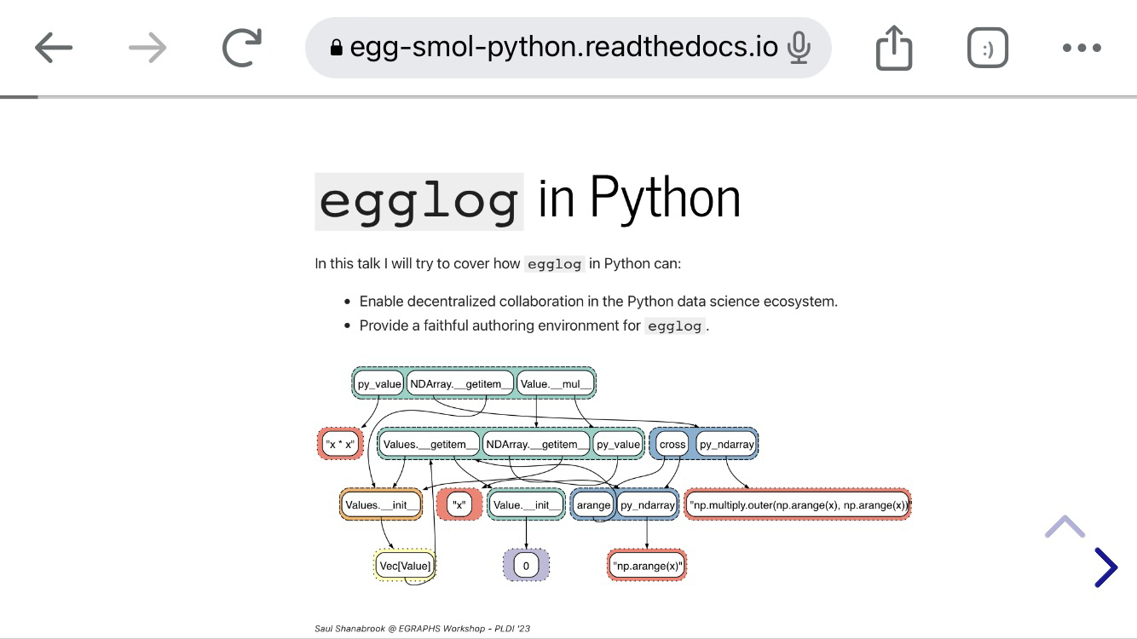Image resolution: width=1137 pixels, height=639 pixels.
Task: Select the Value.__mul__ node
Action: (x=555, y=384)
